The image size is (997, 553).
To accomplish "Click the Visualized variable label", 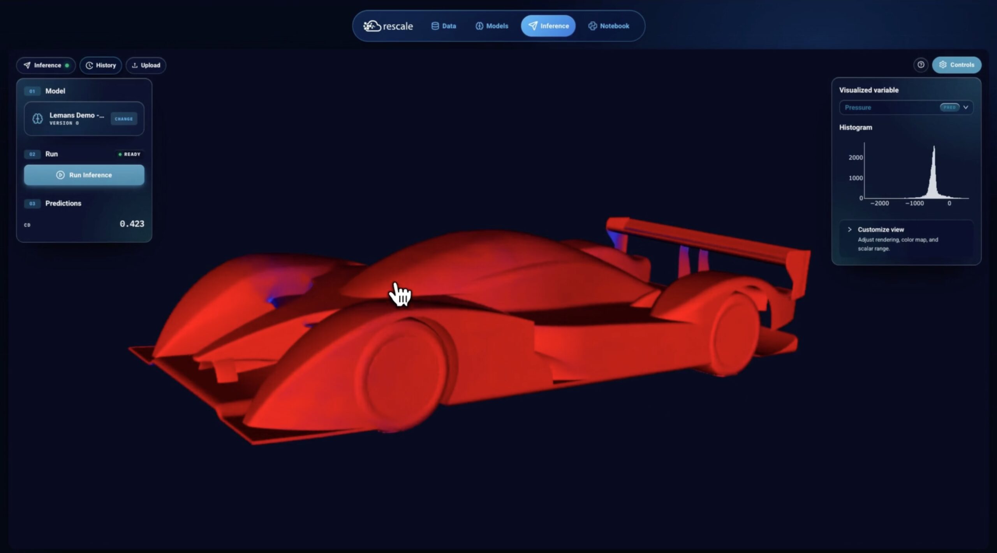I will click(x=869, y=90).
